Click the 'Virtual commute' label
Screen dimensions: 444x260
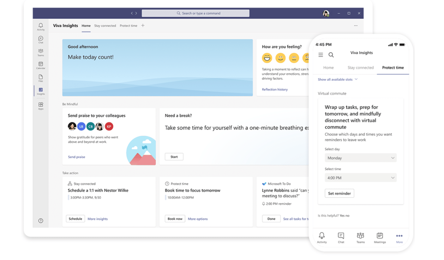pyautogui.click(x=332, y=94)
